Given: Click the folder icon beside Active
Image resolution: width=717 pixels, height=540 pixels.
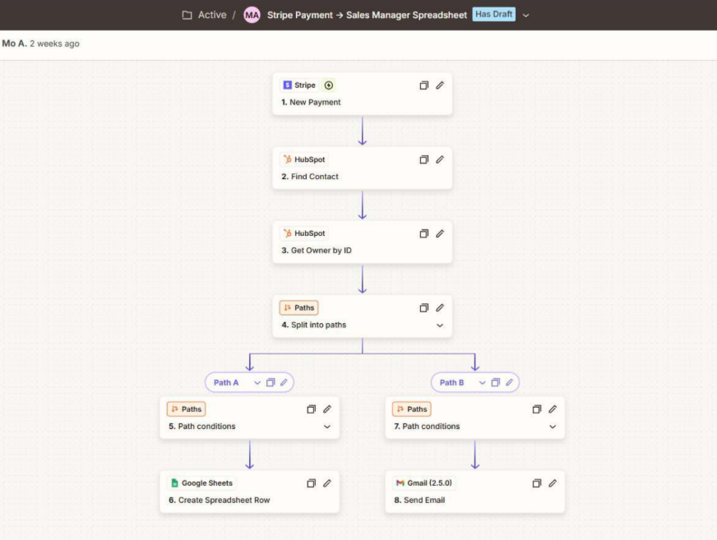Looking at the screenshot, I should tap(187, 15).
